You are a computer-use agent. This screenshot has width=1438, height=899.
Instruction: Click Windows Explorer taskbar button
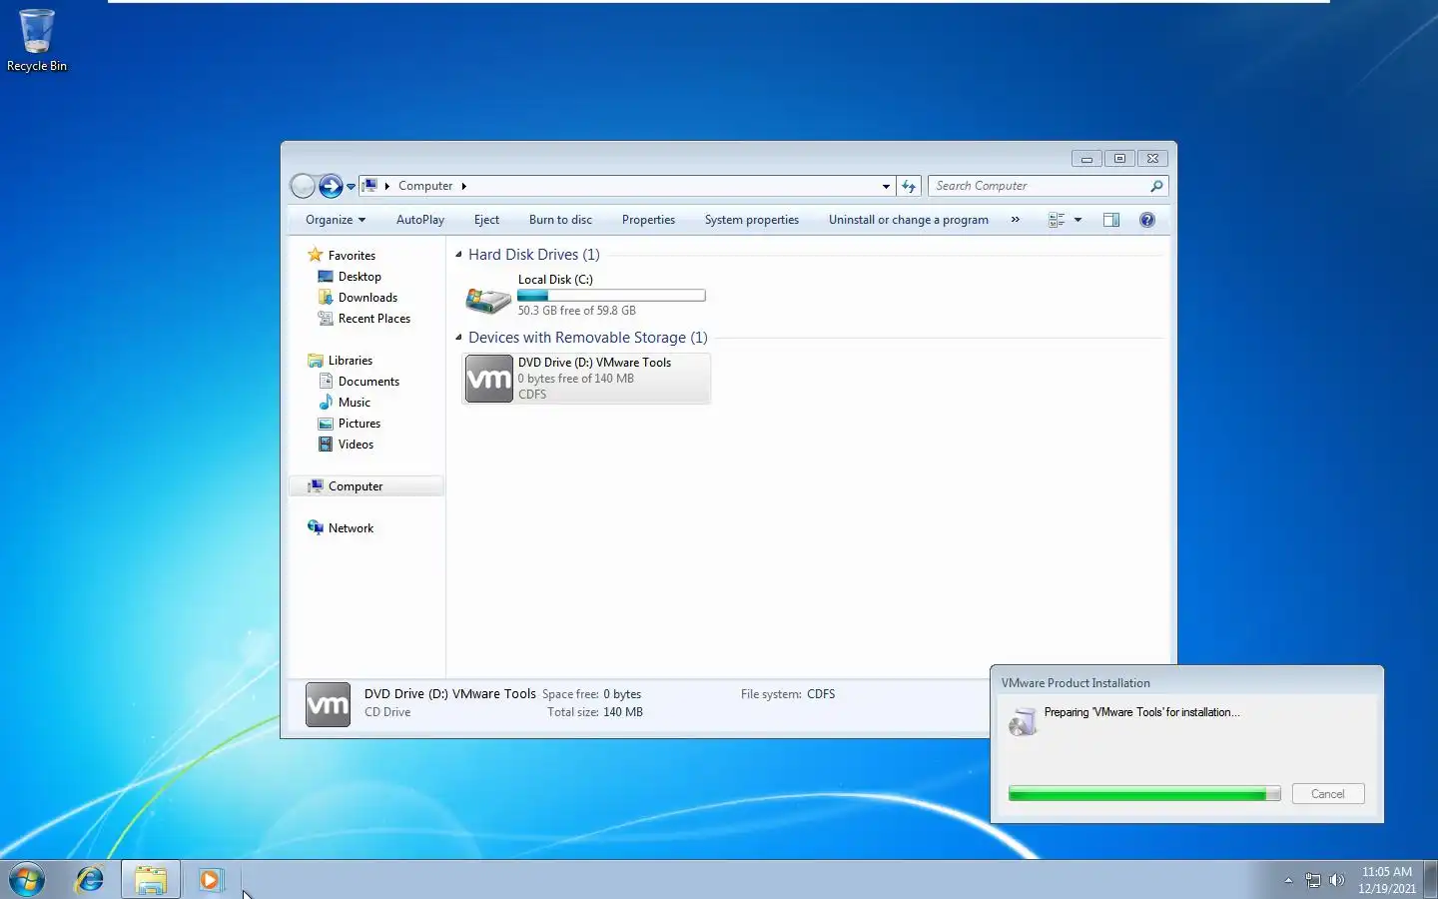151,880
